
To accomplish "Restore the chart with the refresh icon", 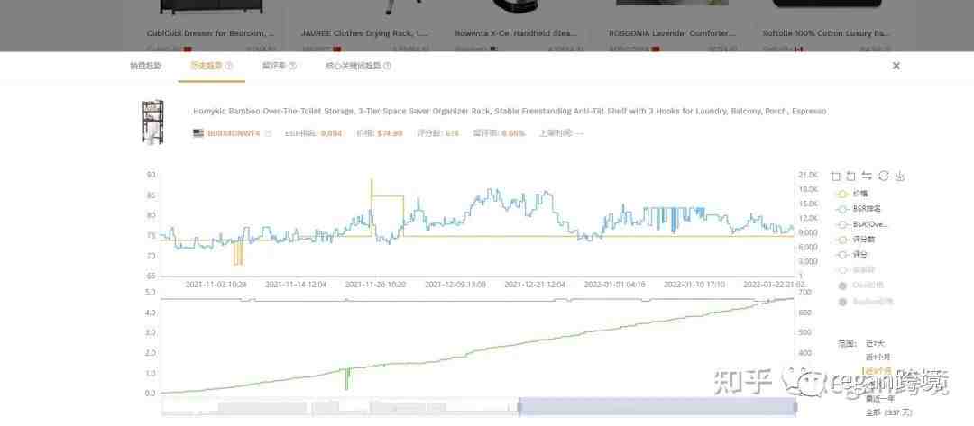I will 884,177.
